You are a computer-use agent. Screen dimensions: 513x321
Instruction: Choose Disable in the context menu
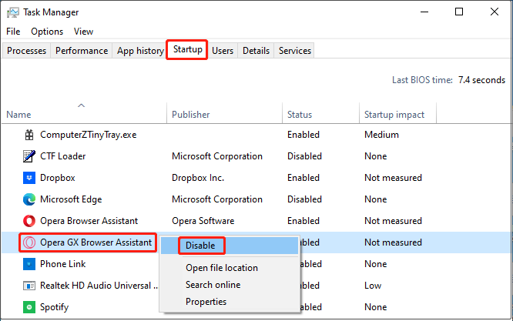tap(230, 246)
